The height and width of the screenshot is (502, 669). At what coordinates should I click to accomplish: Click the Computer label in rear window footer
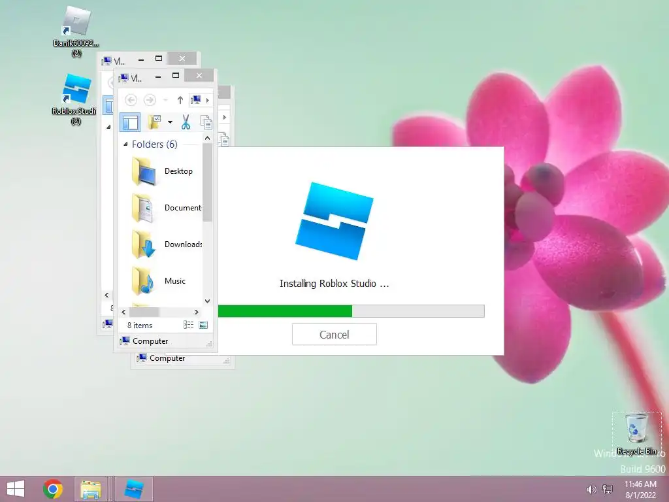[167, 358]
